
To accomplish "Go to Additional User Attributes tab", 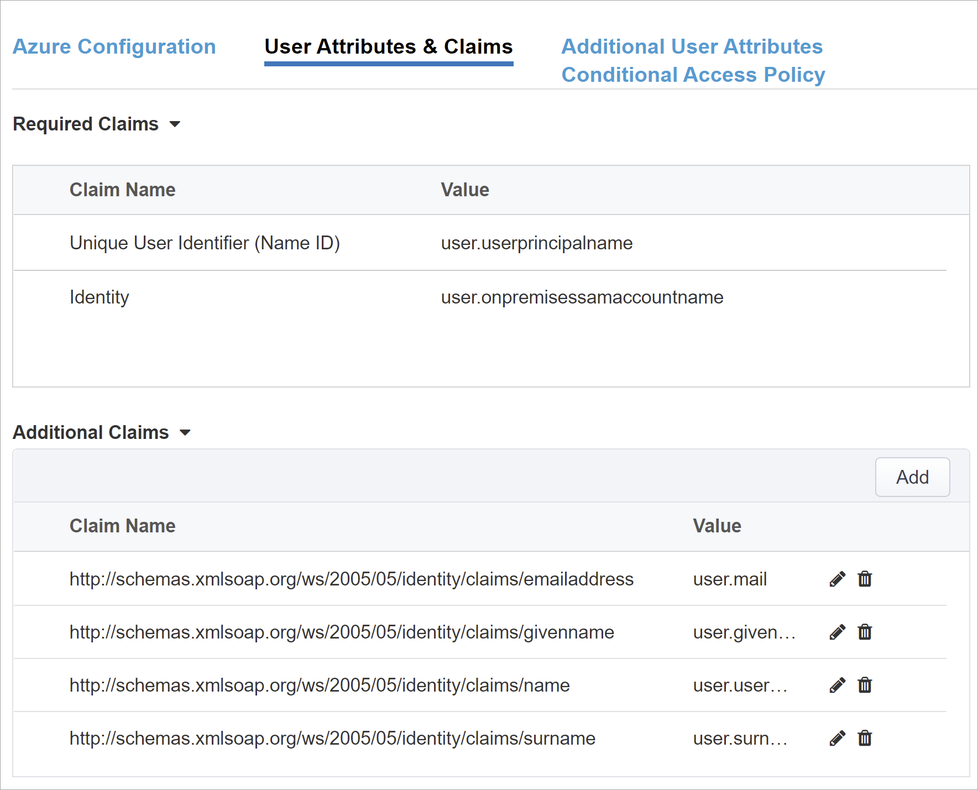I will click(692, 46).
